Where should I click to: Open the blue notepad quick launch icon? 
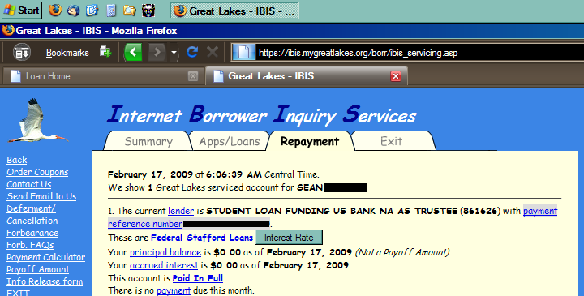[92, 11]
